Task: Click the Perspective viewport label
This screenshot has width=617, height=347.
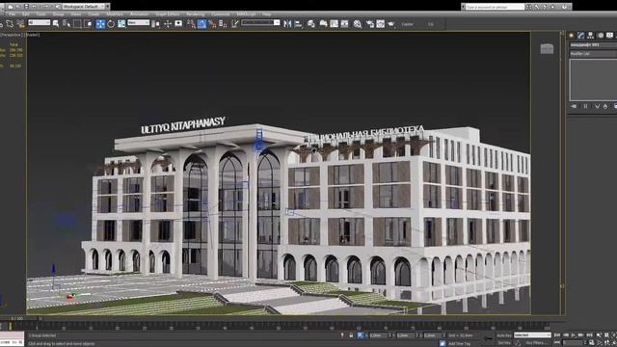Action: pyautogui.click(x=13, y=35)
